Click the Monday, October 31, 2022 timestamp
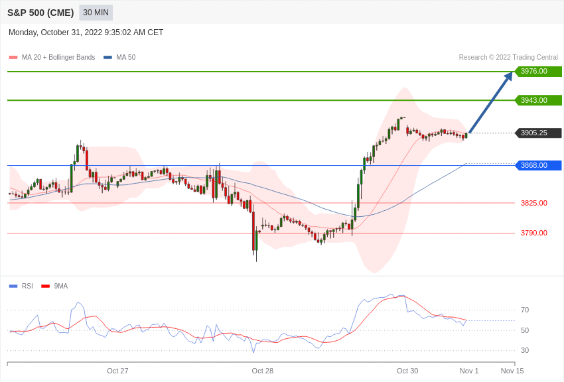564x382 pixels. tap(86, 32)
